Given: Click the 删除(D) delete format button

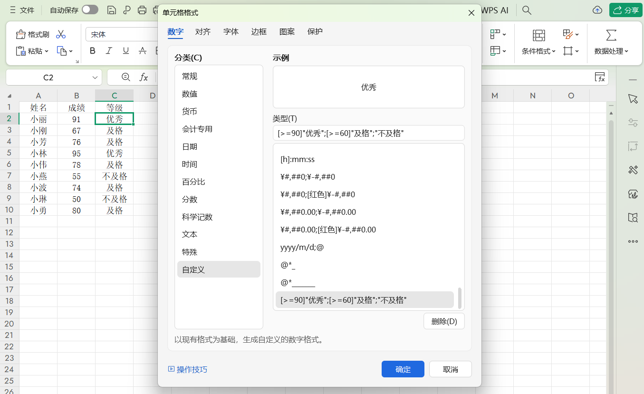Looking at the screenshot, I should [443, 321].
